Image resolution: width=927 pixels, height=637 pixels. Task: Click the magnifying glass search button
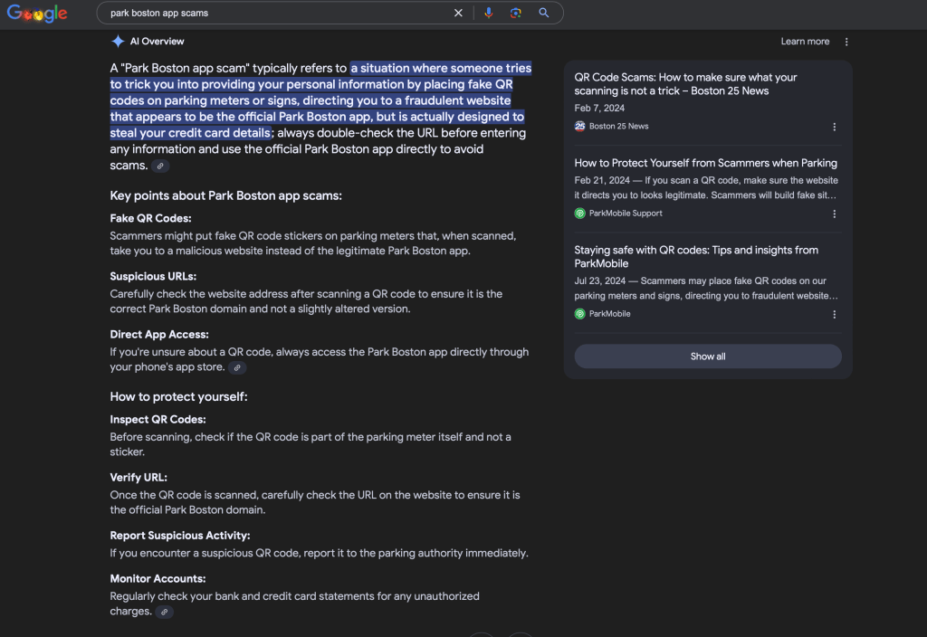[544, 13]
